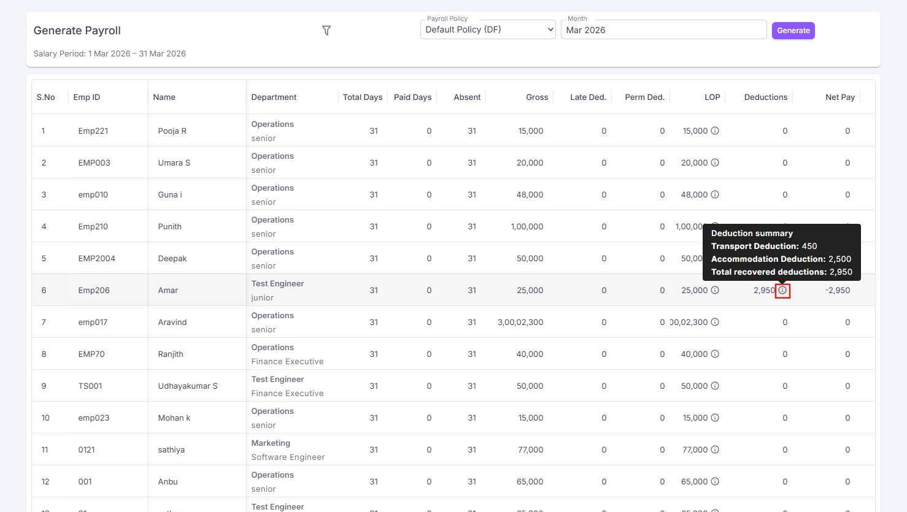Click Amar's deductions info icon

(782, 290)
